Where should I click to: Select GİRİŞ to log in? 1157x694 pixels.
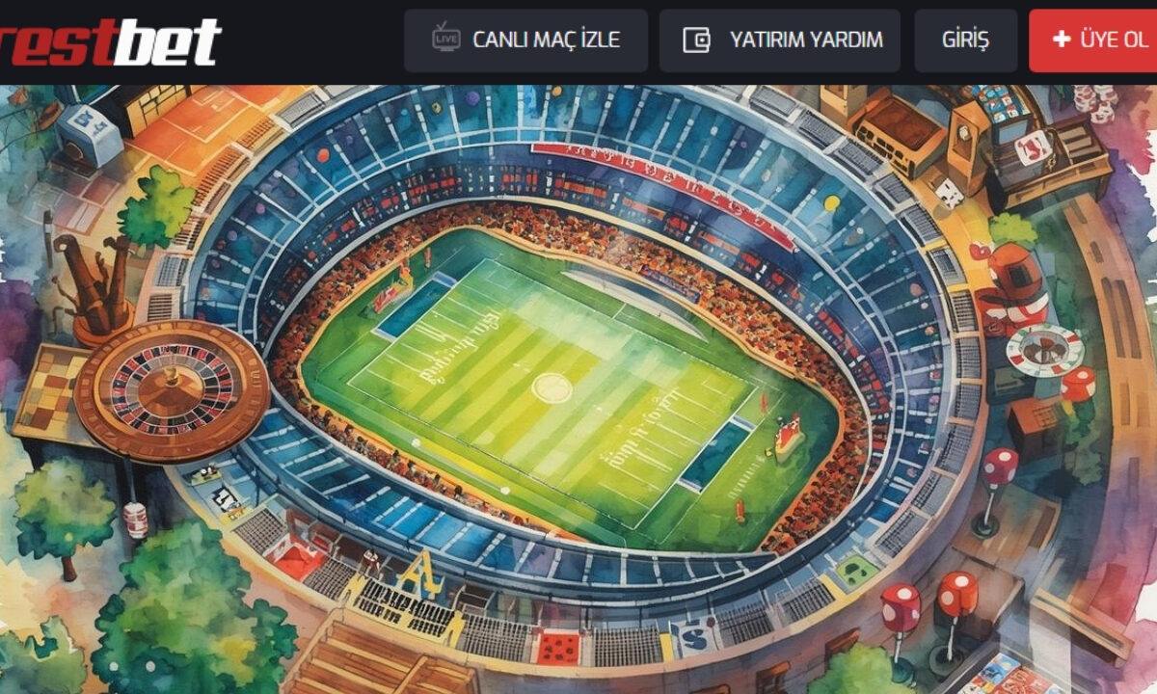click(x=965, y=40)
